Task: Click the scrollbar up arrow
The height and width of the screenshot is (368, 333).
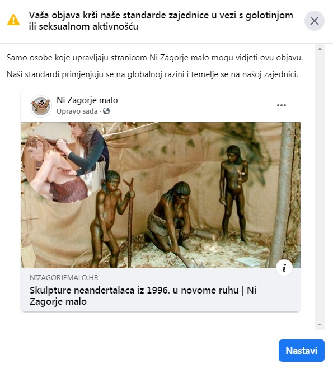Action: [320, 49]
